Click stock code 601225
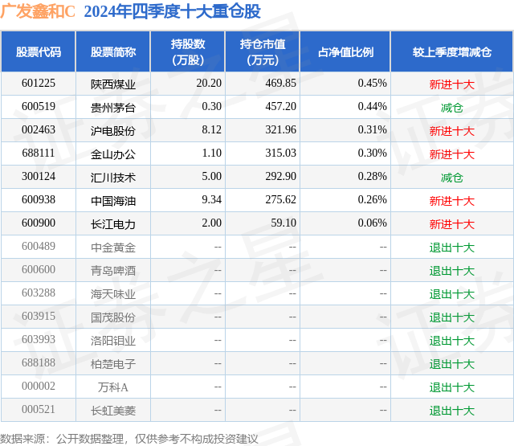This screenshot has height=446, width=514. click(39, 84)
